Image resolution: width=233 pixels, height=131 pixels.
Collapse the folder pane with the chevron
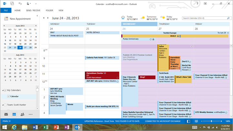click(x=37, y=15)
